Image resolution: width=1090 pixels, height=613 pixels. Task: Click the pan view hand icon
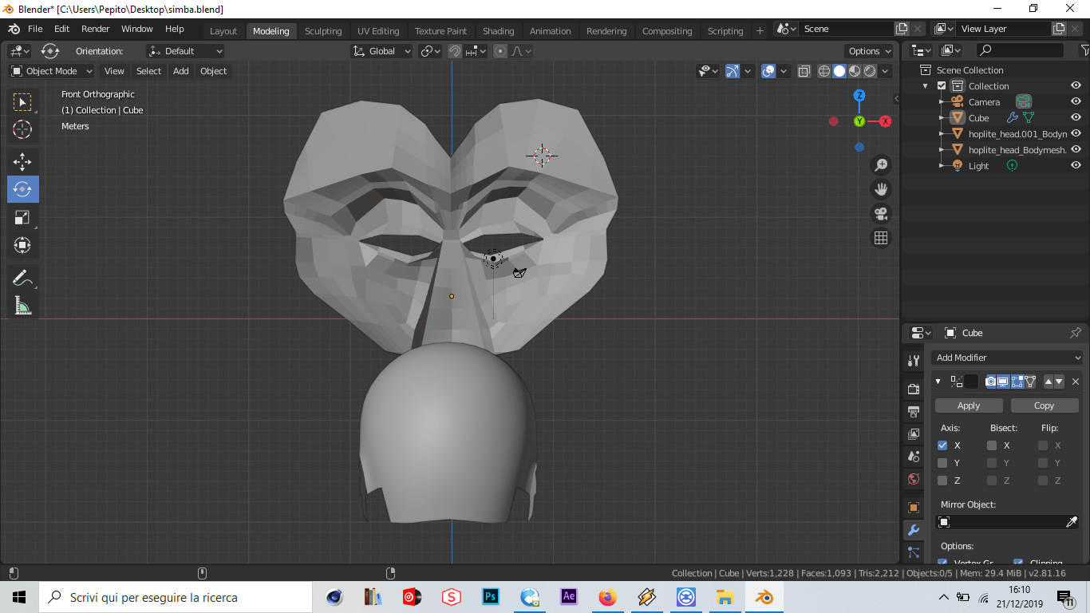(x=881, y=189)
